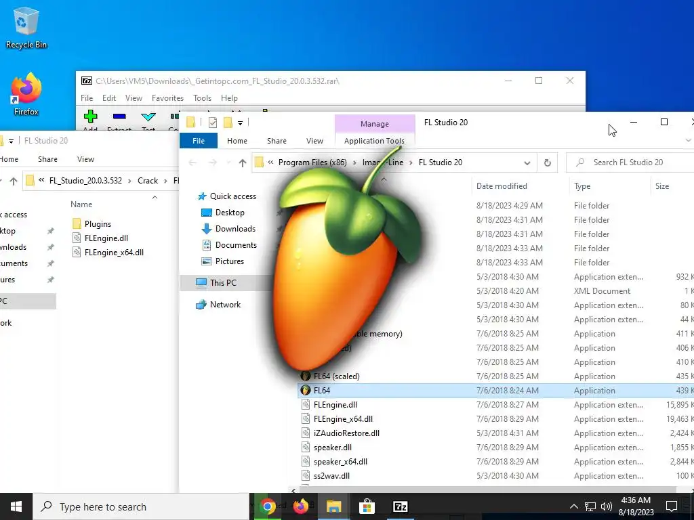Click the New folder quick access toolbar icon
Image resolution: width=694 pixels, height=520 pixels.
228,123
